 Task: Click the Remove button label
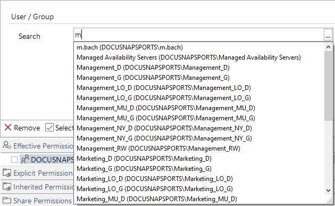click(x=27, y=128)
